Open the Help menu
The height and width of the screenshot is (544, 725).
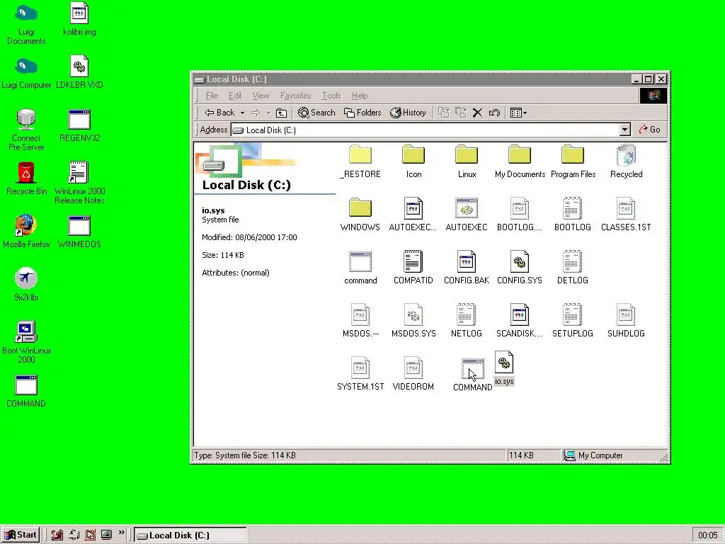360,96
